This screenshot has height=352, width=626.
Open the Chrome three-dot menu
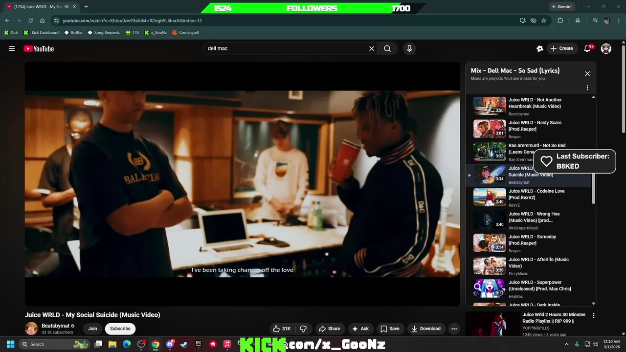tap(619, 21)
